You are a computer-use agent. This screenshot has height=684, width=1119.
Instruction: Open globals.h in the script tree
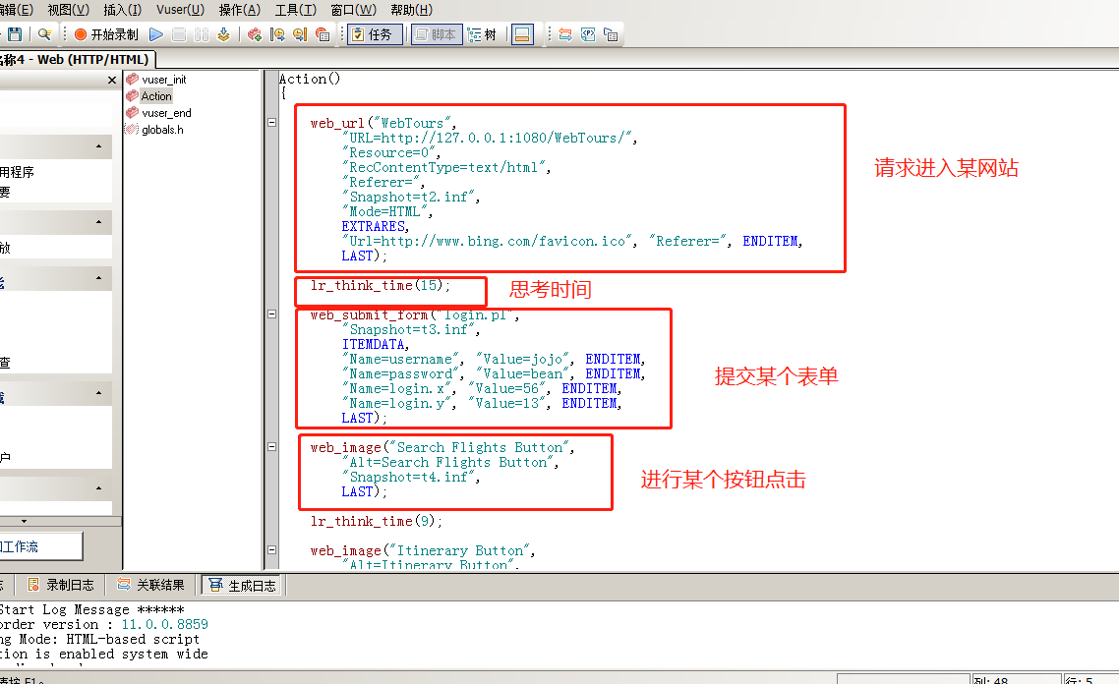coord(154,129)
